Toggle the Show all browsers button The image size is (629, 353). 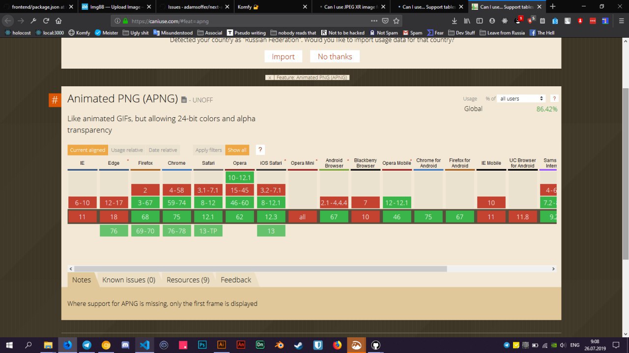pos(237,150)
